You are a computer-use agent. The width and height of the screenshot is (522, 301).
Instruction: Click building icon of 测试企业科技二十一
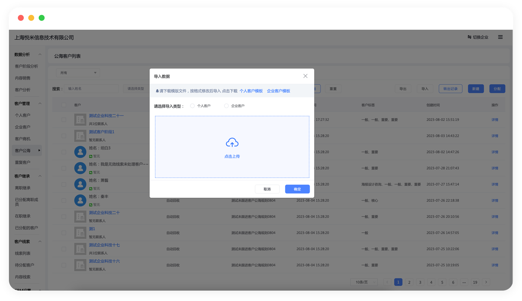pos(80,120)
